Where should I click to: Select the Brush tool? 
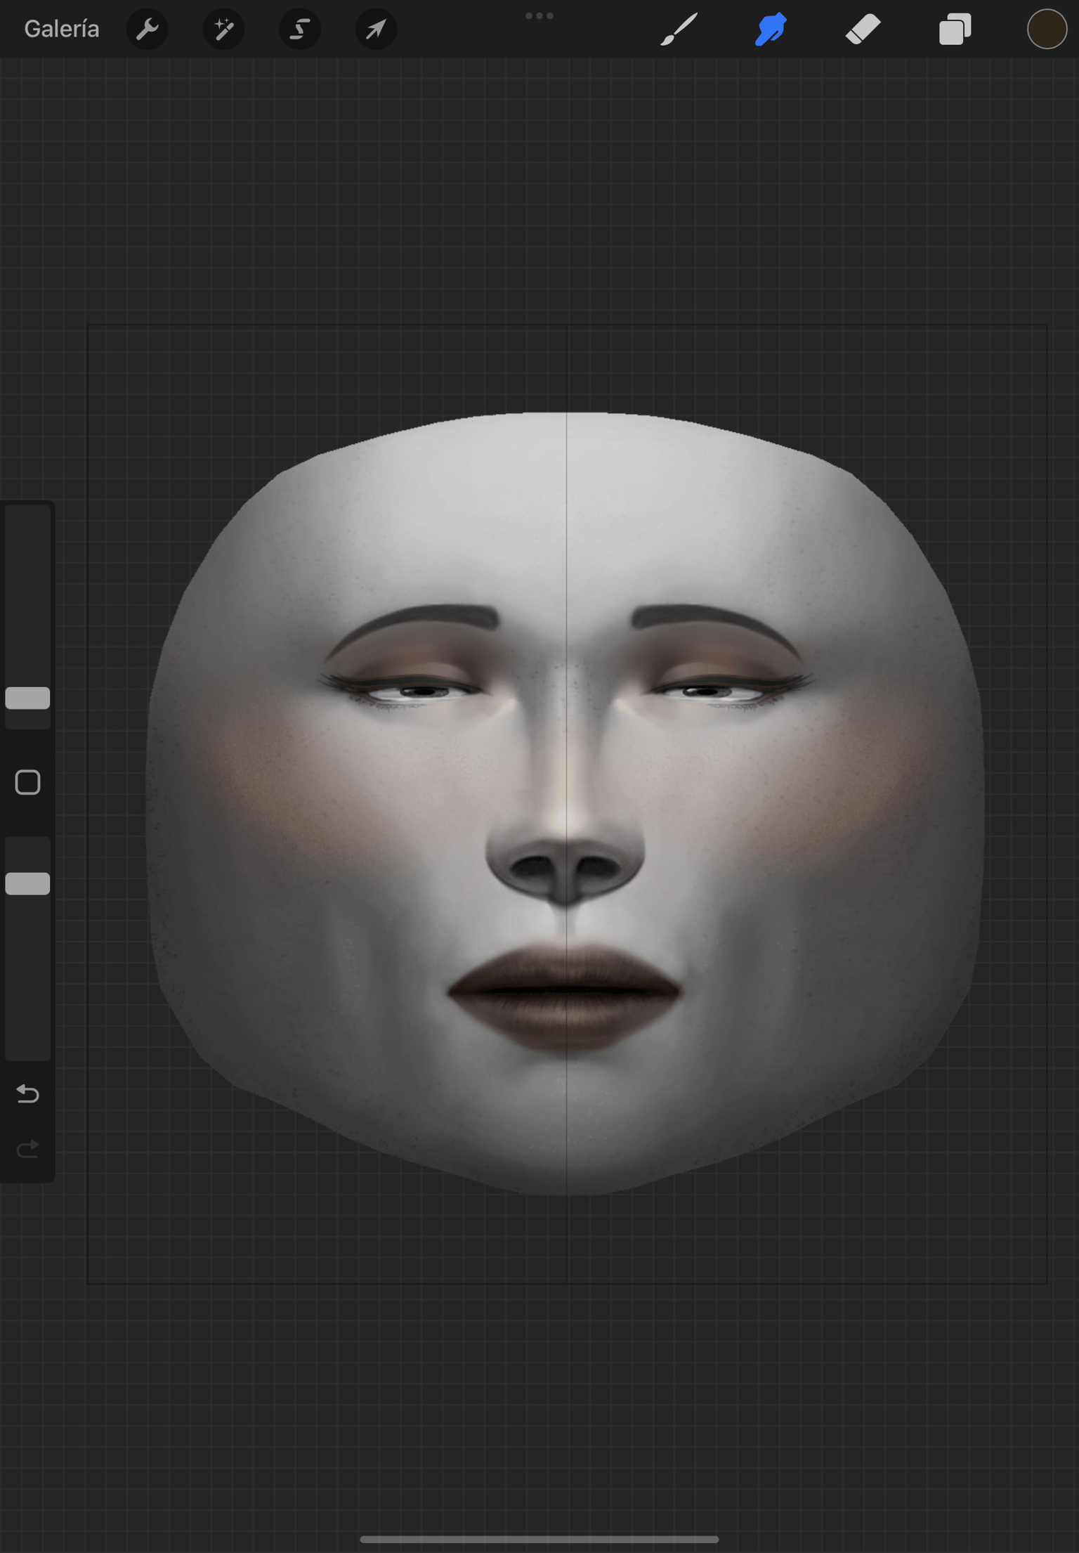(x=679, y=30)
